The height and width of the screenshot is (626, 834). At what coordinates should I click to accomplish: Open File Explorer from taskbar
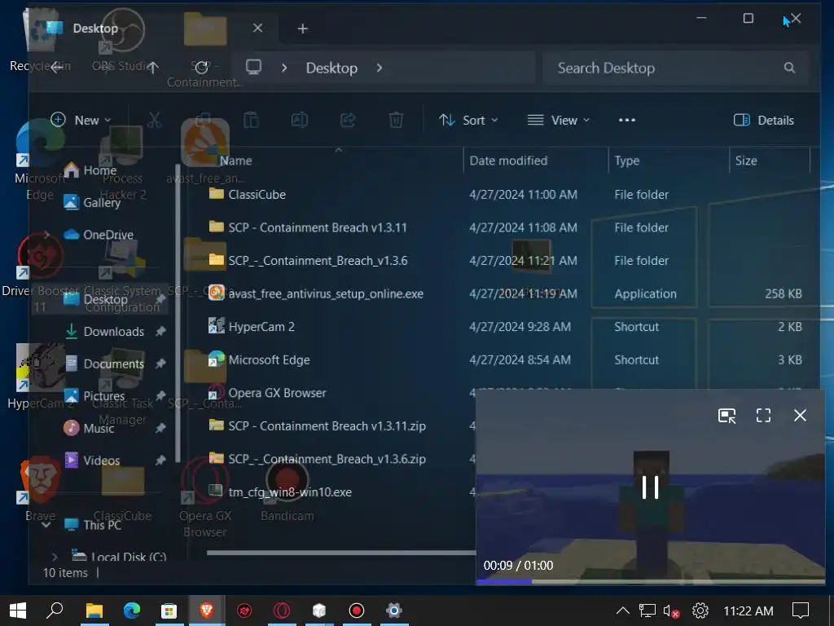(94, 610)
